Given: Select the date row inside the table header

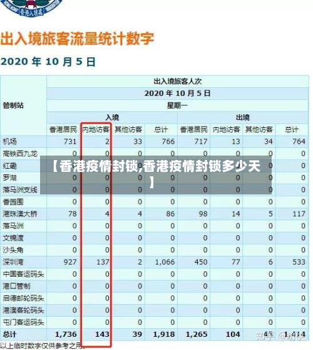Looking at the screenshot, I should (178, 93).
